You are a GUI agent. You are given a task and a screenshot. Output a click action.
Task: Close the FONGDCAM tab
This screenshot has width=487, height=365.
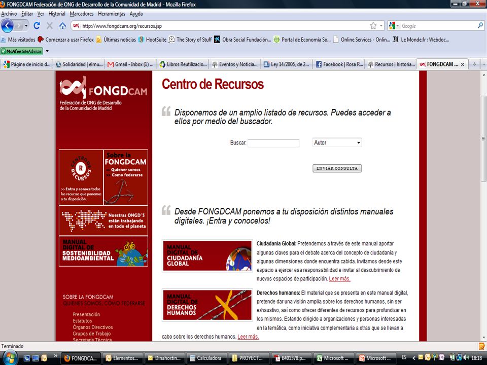click(463, 64)
